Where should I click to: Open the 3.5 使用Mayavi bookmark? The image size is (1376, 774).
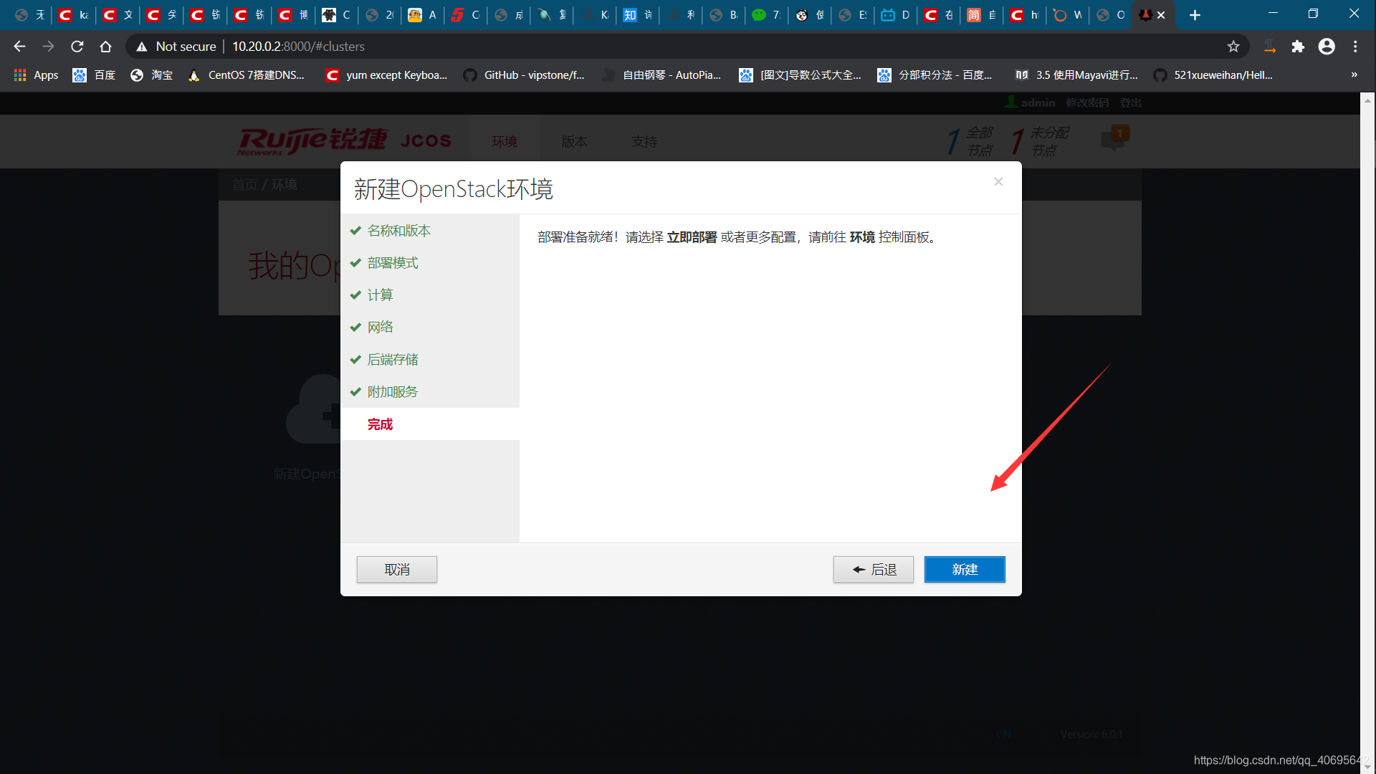(1076, 75)
